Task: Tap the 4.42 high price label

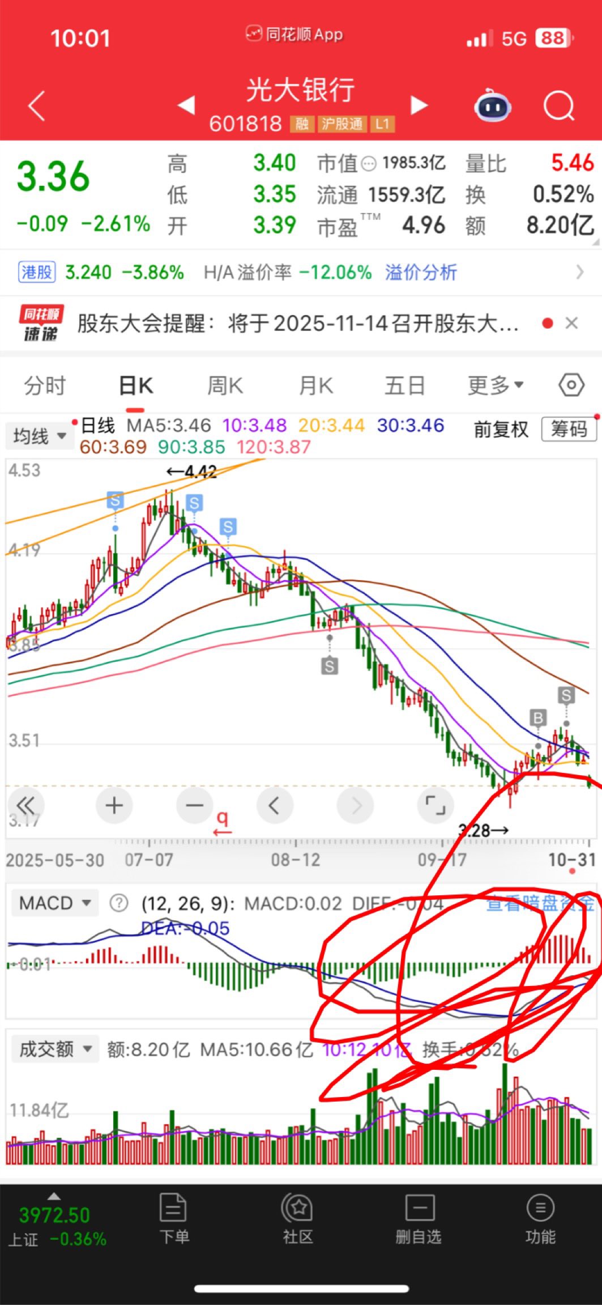Action: coord(192,471)
